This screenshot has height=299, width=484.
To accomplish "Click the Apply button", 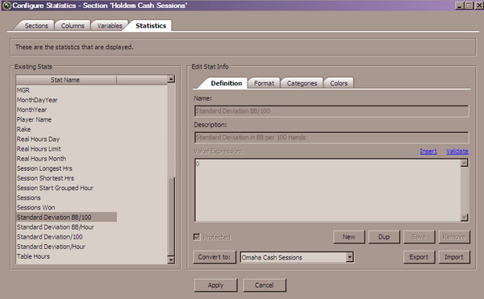I will [x=215, y=285].
